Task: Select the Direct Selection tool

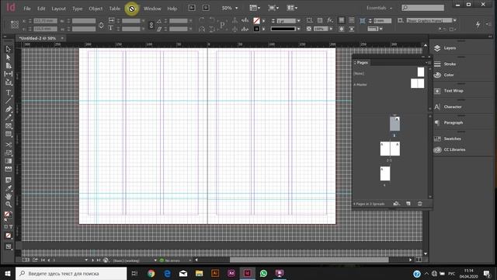Action: 9,58
